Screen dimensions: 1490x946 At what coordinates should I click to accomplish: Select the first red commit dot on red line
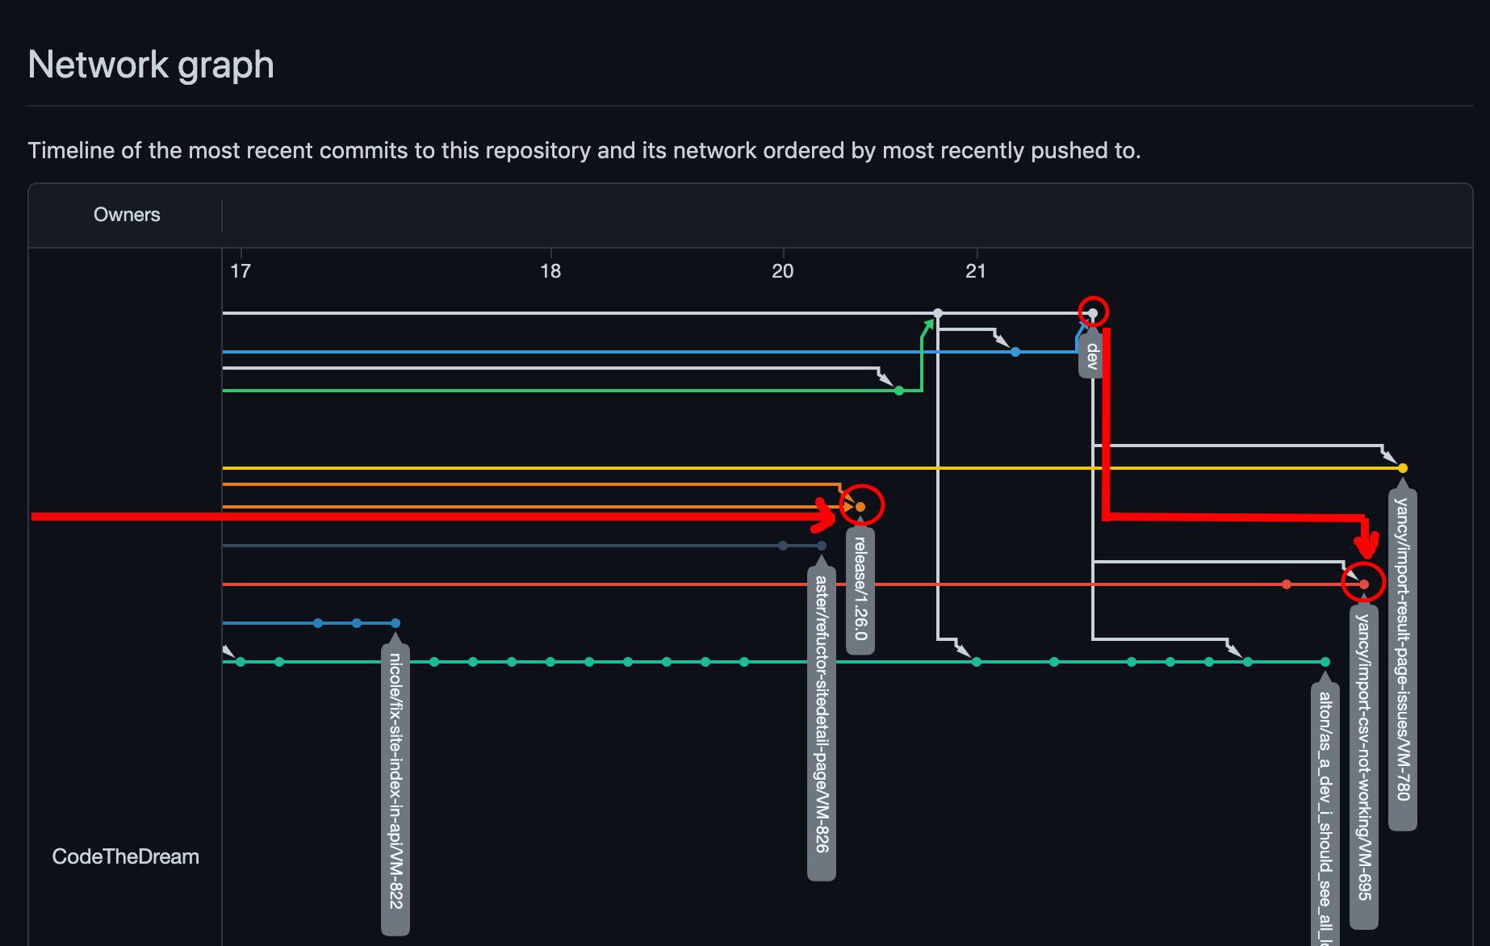(x=1287, y=584)
